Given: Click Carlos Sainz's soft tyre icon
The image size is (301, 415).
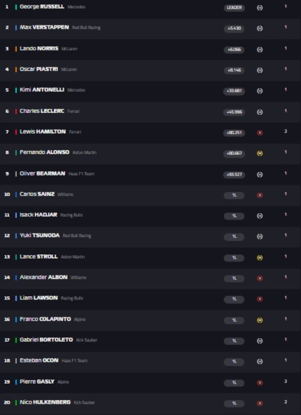Looking at the screenshot, I should pyautogui.click(x=260, y=195).
